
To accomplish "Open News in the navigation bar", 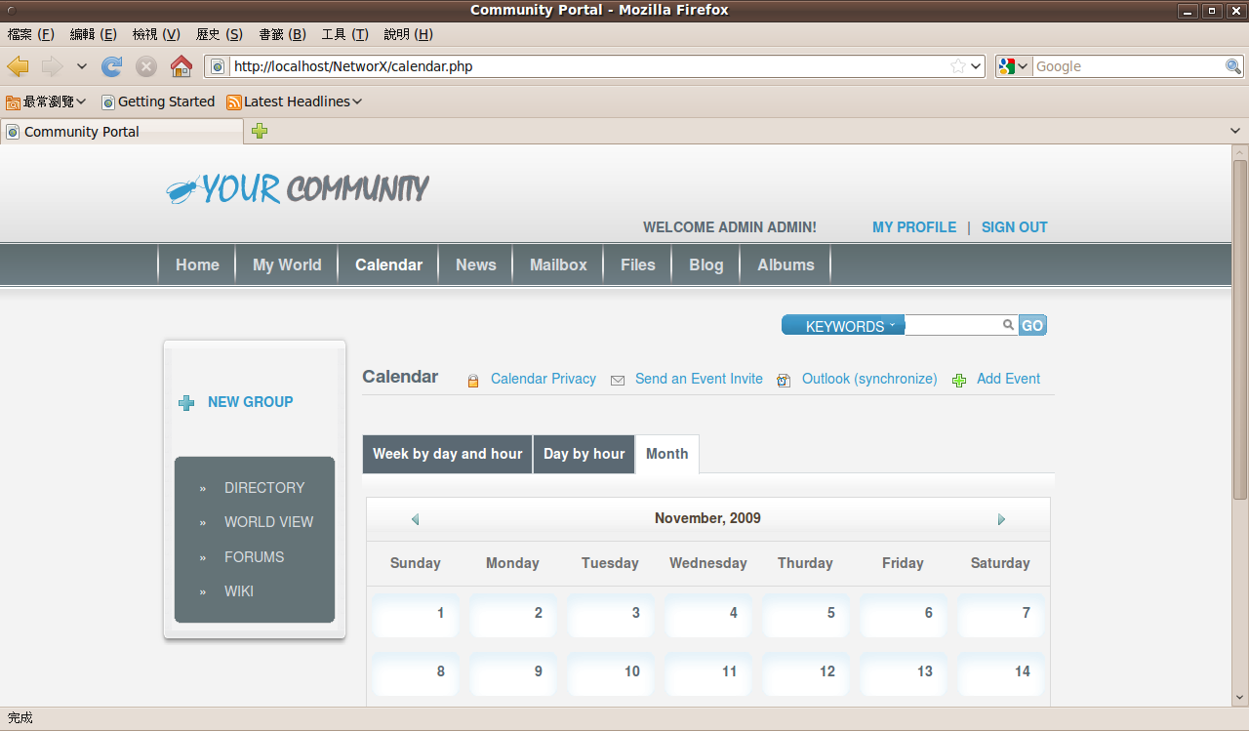I will click(476, 264).
